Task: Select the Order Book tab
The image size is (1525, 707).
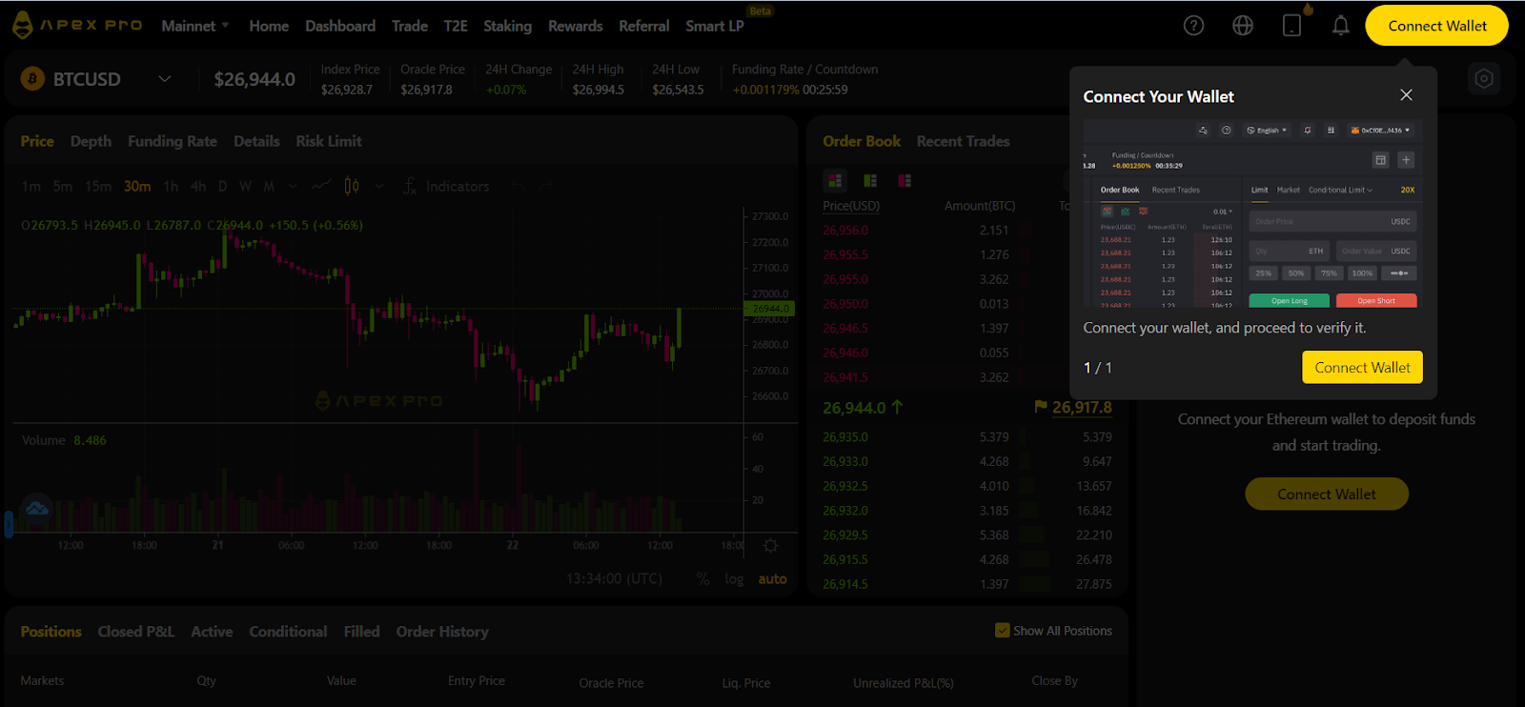Action: (862, 141)
